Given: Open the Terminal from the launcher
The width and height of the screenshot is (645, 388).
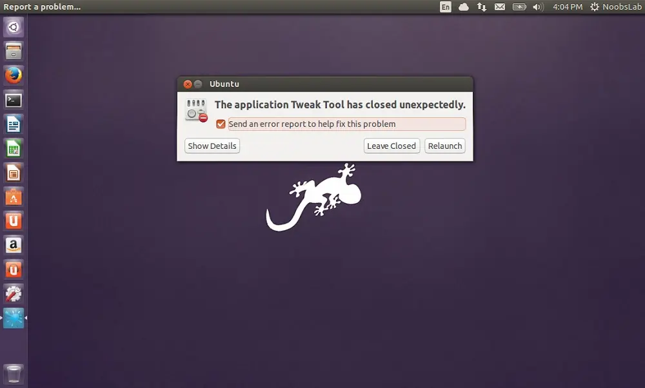Looking at the screenshot, I should (14, 100).
